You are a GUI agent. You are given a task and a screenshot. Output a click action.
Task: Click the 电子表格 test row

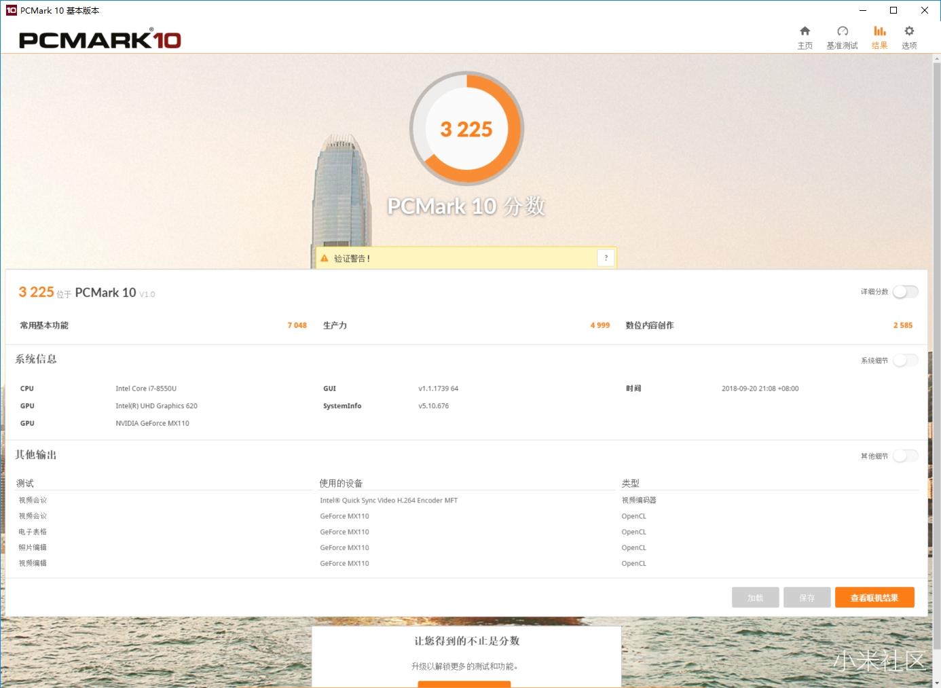click(x=33, y=532)
